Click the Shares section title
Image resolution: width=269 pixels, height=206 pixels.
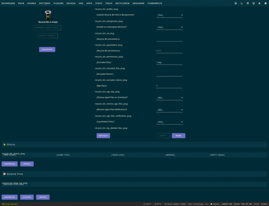coord(11,145)
